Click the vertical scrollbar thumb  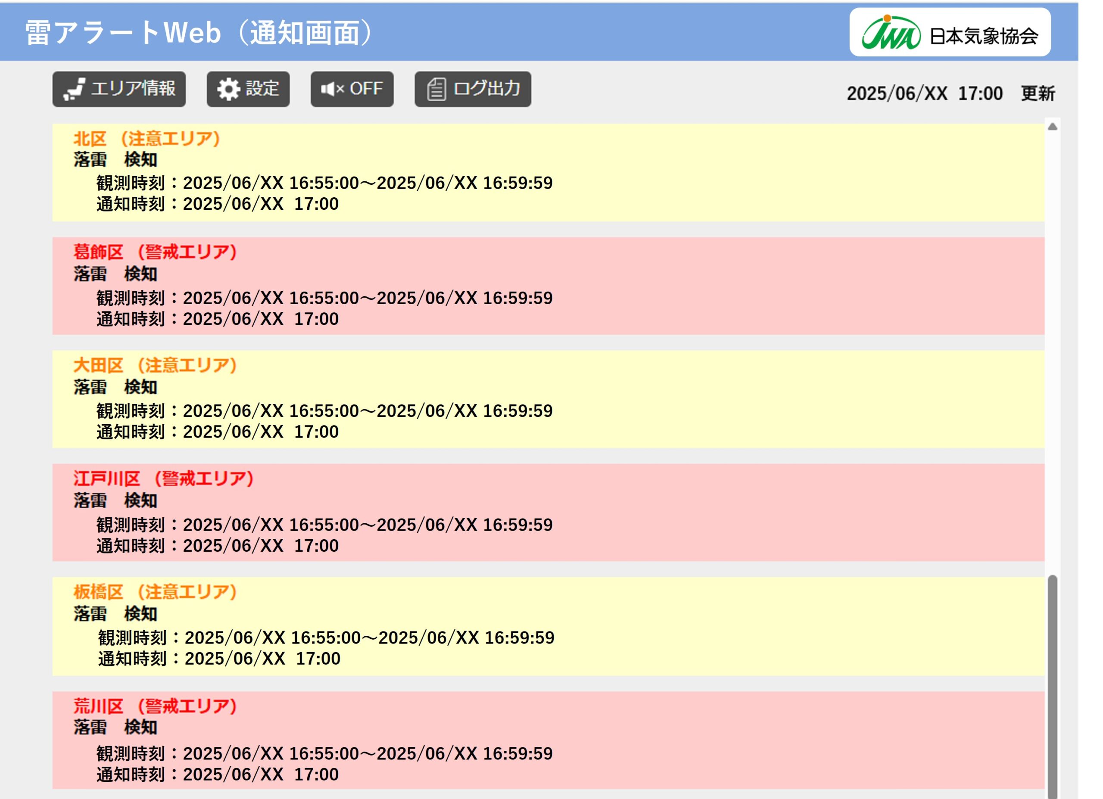tap(1053, 687)
